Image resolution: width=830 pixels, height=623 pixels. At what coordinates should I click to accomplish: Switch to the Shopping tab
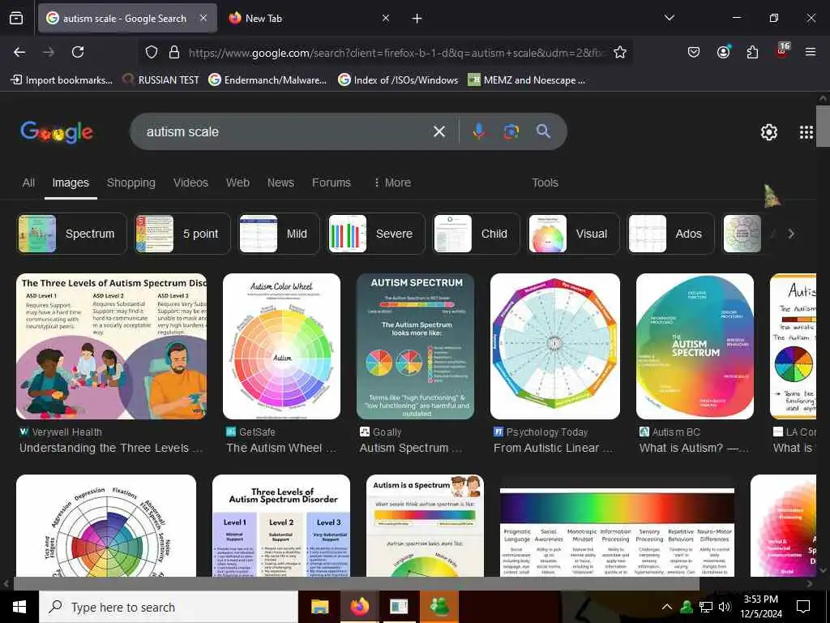click(x=130, y=183)
